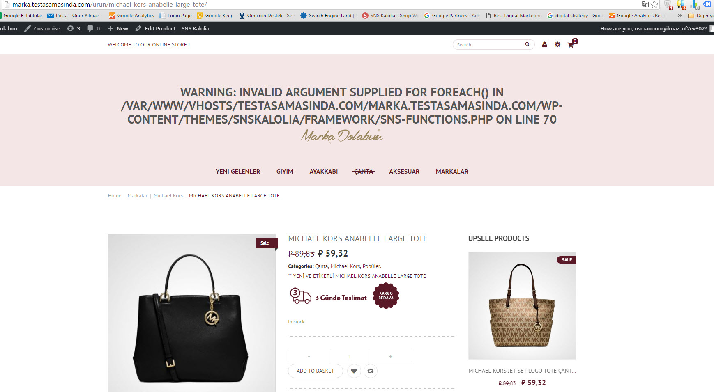714x392 pixels.
Task: Open the user account icon
Action: [x=544, y=45]
